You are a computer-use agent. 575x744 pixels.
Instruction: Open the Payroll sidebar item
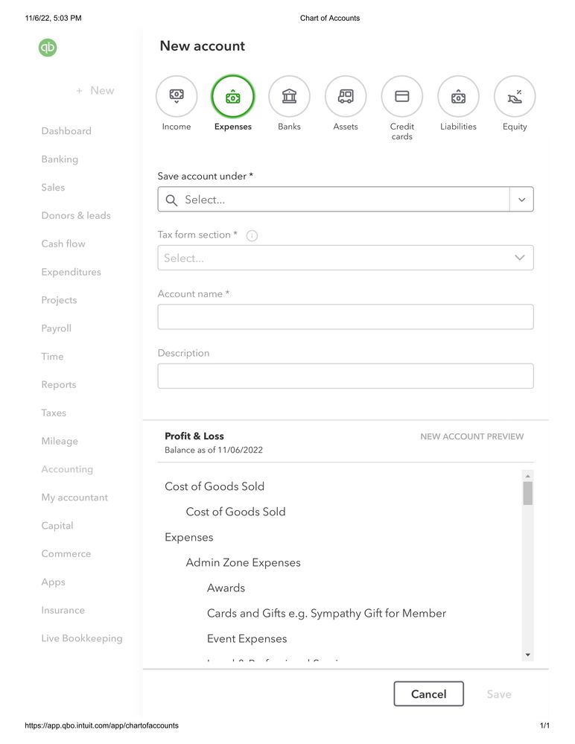(57, 328)
